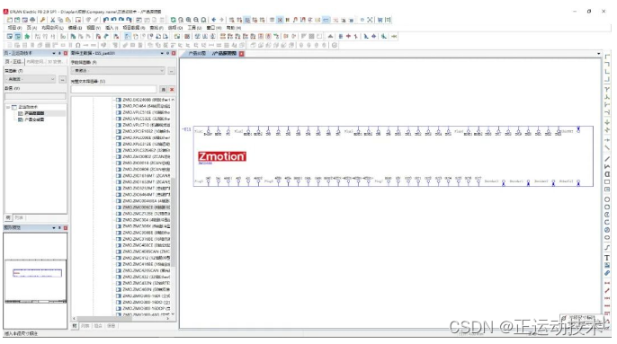Select the diagonal Line drawing tool

pos(607,159)
